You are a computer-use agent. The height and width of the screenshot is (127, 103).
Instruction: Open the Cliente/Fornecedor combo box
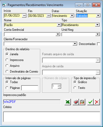(x=75, y=44)
